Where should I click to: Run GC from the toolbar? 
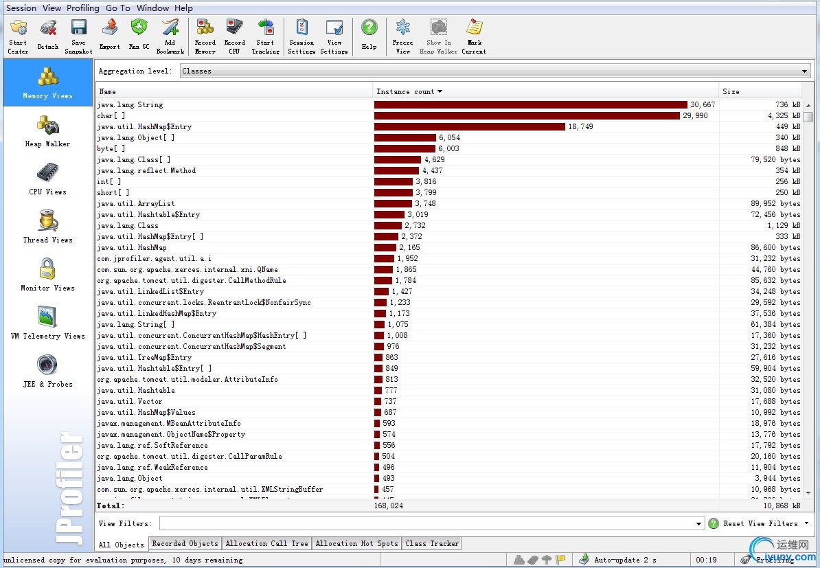click(x=139, y=36)
